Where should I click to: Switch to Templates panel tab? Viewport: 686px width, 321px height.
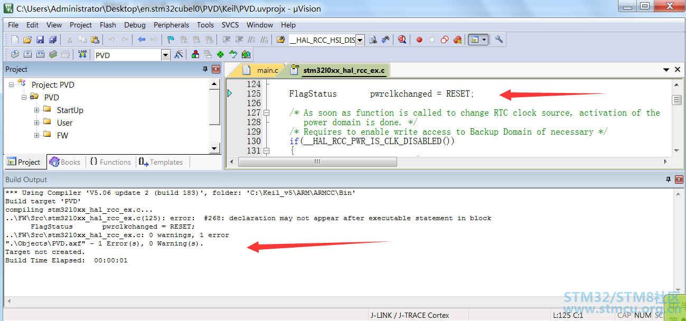point(161,162)
